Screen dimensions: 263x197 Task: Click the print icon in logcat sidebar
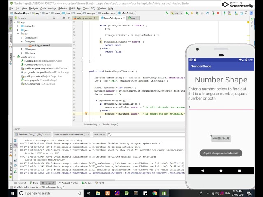[x=15, y=165]
